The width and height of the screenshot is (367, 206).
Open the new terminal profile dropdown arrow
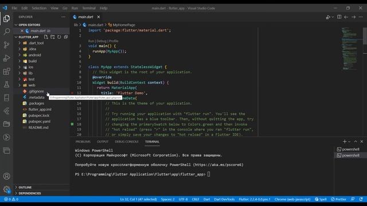[x=349, y=141]
